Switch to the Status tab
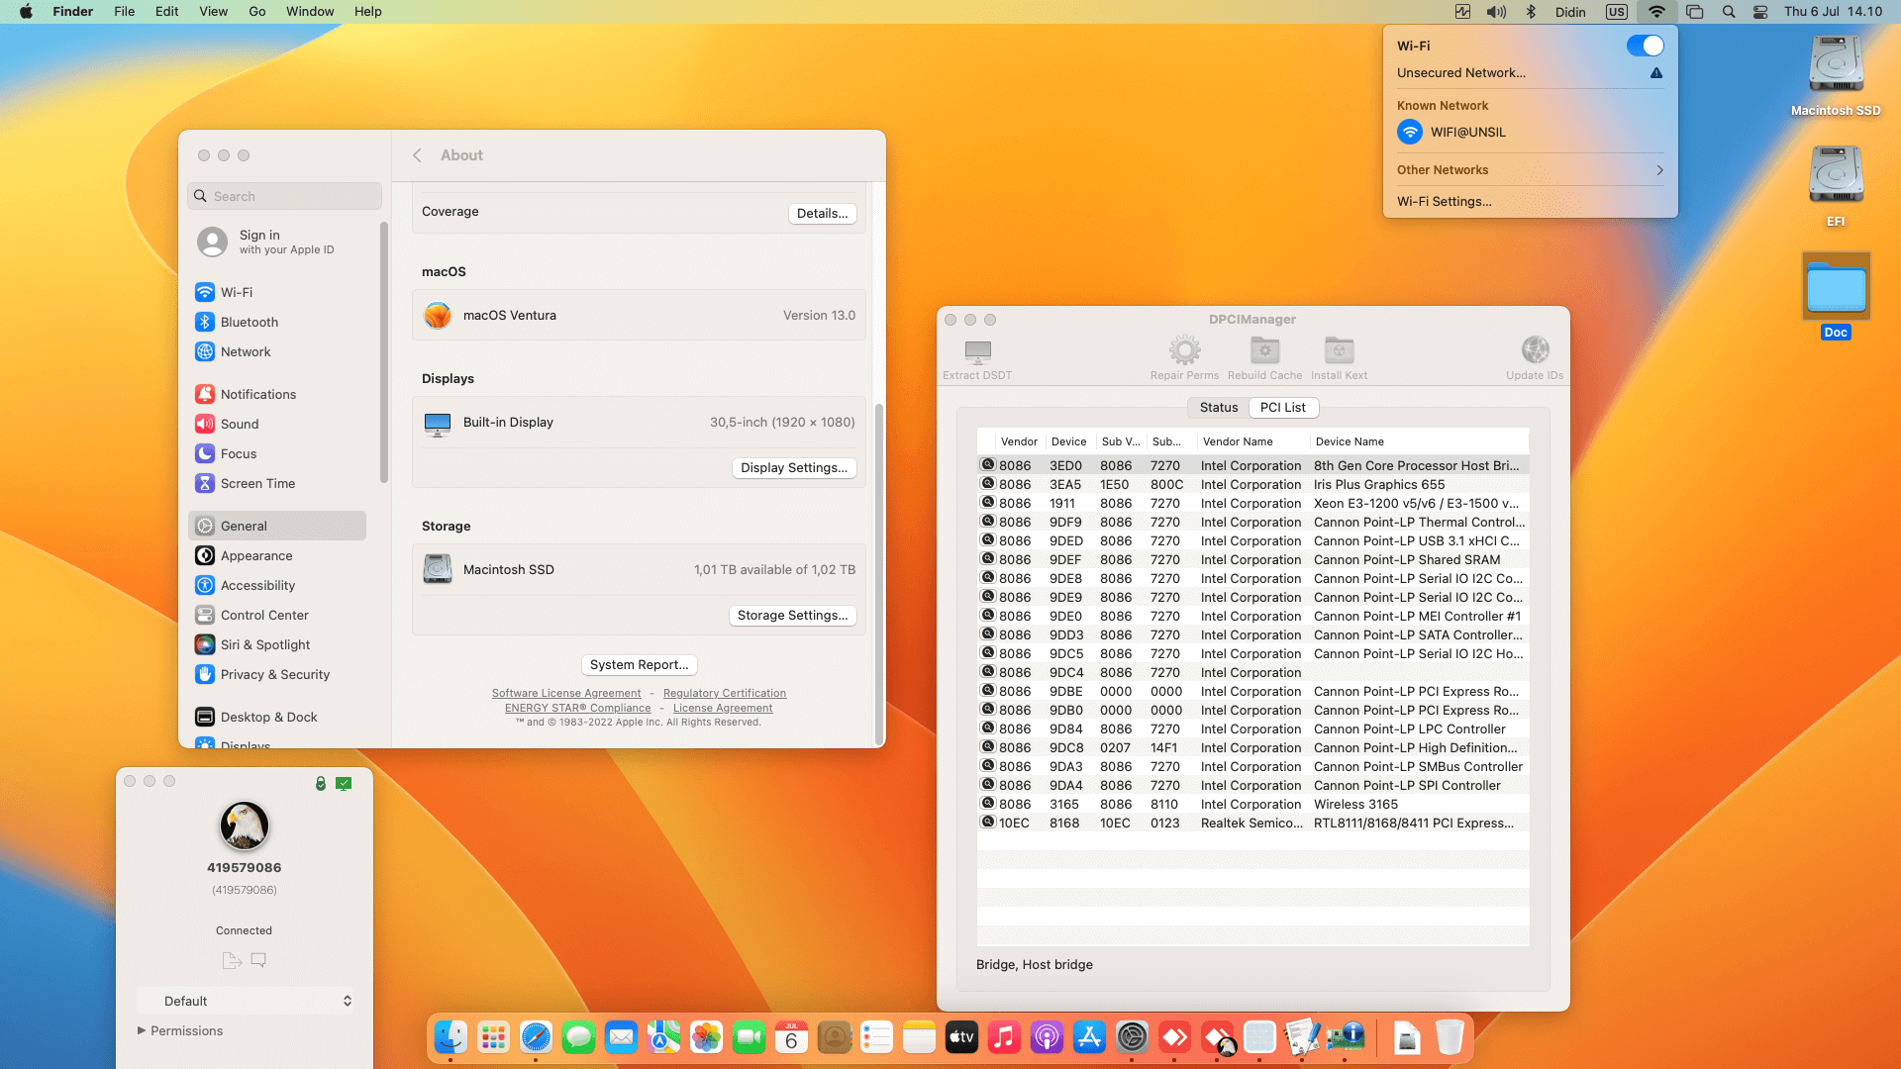Screen dimensions: 1901x1069 tap(1218, 408)
